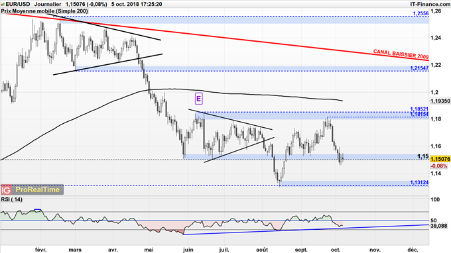This screenshot has height=253, width=451.
Task: Click the bold 1,15 support label
Action: pyautogui.click(x=423, y=156)
